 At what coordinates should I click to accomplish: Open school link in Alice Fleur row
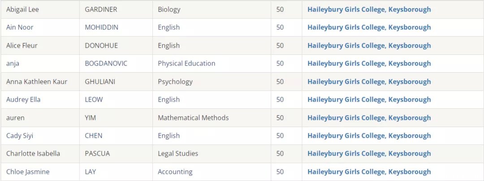(369, 45)
